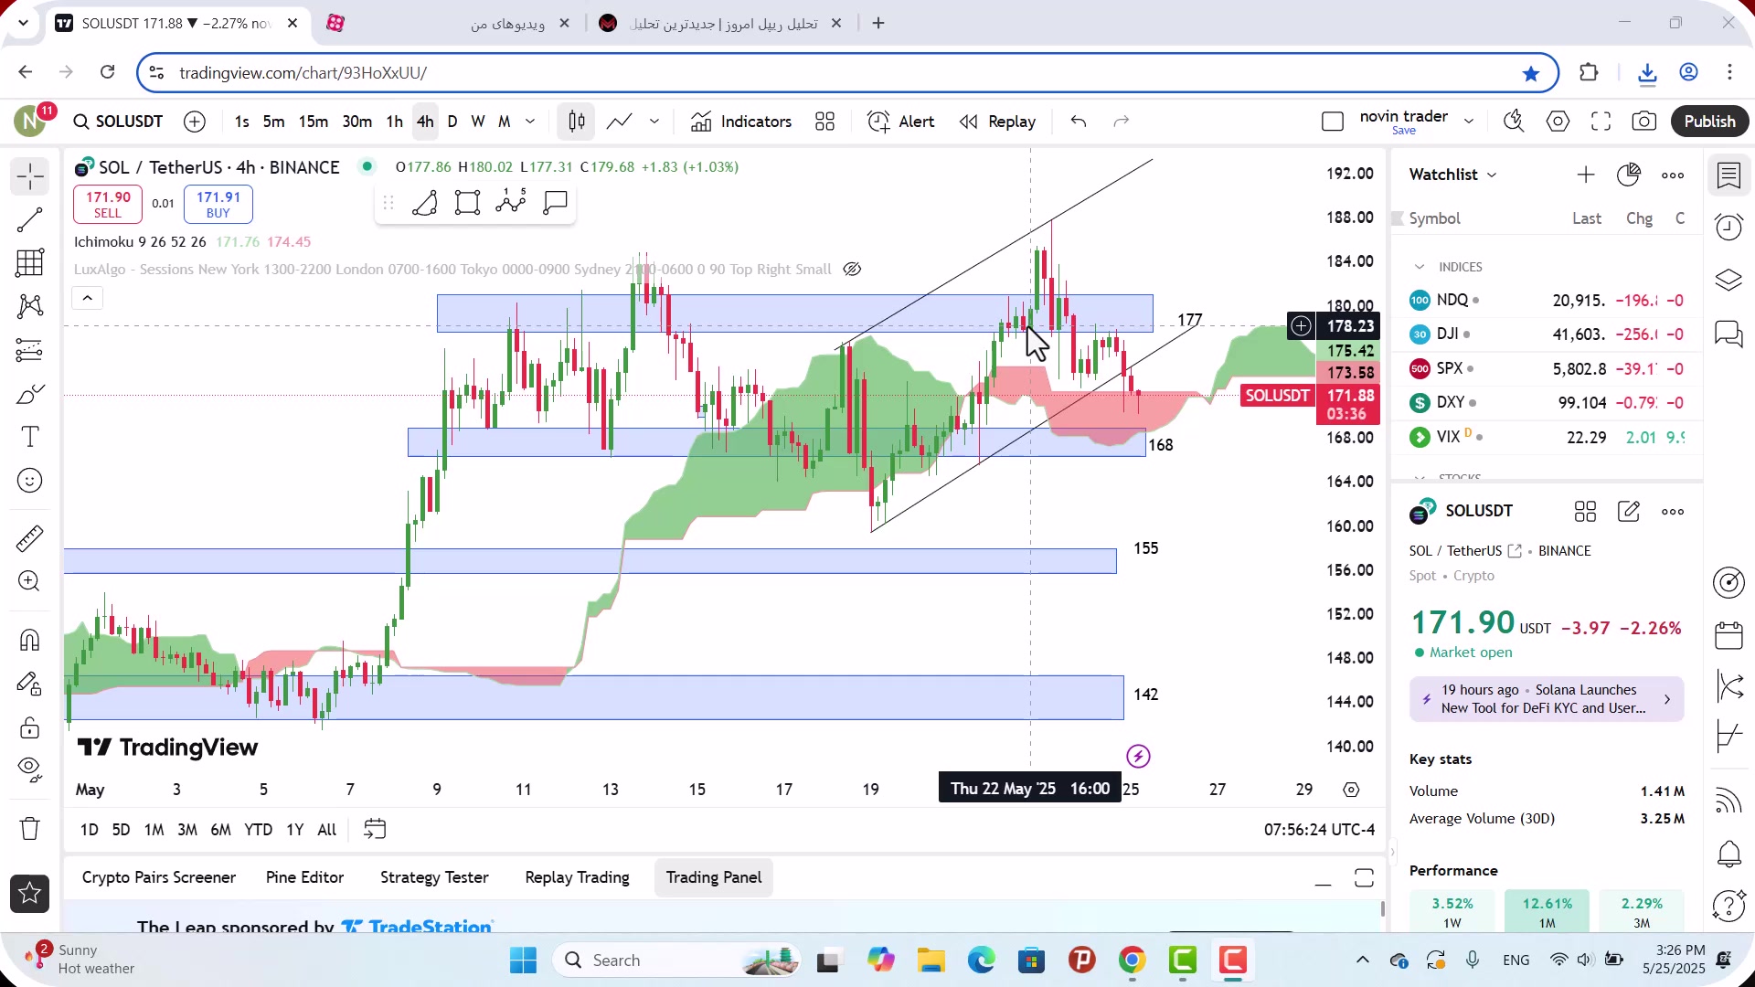Select the ruler measure tool
Viewport: 1755px width, 987px height.
click(x=30, y=538)
